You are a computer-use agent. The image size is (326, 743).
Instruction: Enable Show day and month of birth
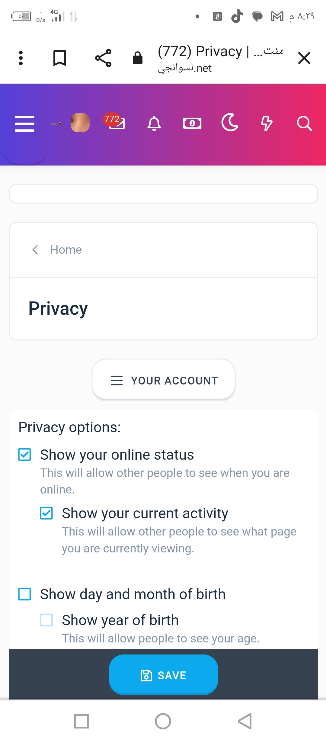tap(25, 594)
